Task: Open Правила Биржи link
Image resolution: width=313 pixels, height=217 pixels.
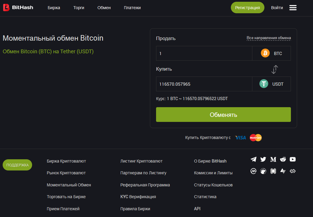Action: pyautogui.click(x=135, y=209)
